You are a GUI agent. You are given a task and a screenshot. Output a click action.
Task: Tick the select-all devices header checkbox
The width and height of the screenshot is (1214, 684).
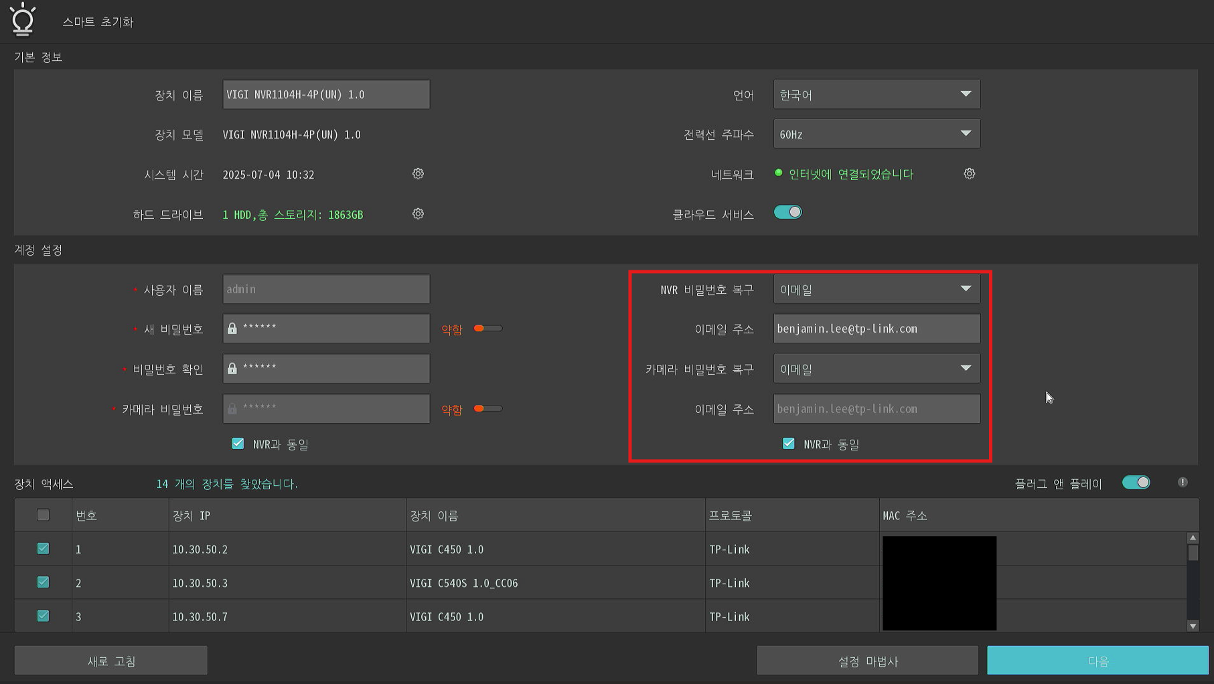(43, 515)
